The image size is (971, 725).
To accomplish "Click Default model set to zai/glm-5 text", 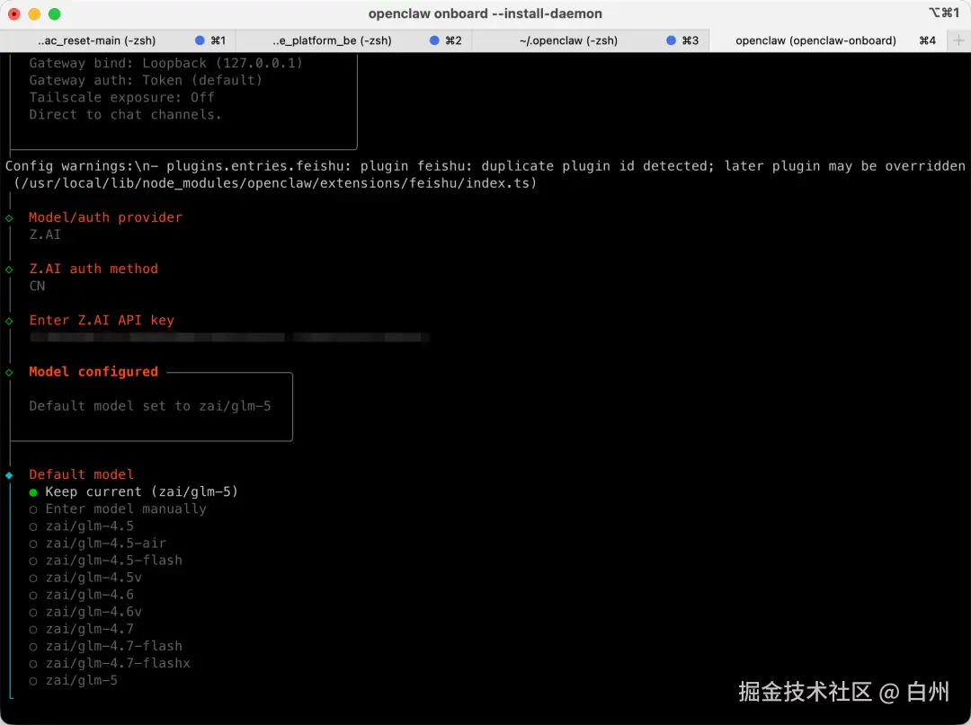I will coord(150,406).
